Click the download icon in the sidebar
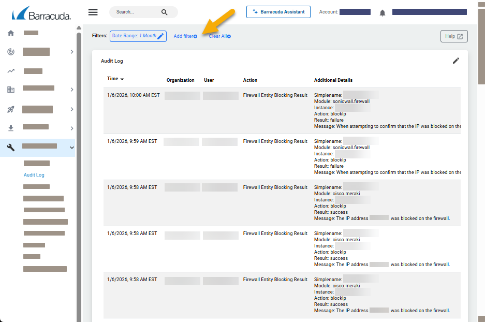The width and height of the screenshot is (485, 322). [x=11, y=128]
